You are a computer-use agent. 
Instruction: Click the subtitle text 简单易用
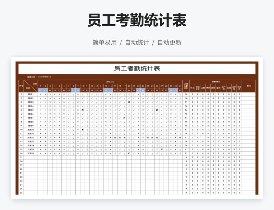coord(104,42)
